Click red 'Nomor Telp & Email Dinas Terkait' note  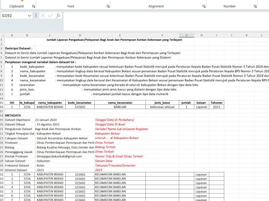[119, 157]
